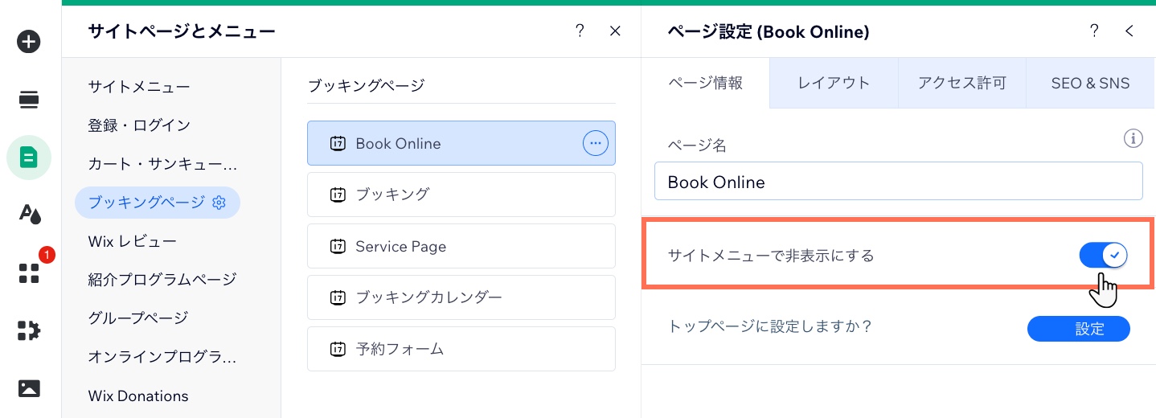Open the more options button on Book Online
The width and height of the screenshot is (1156, 418).
coord(595,143)
